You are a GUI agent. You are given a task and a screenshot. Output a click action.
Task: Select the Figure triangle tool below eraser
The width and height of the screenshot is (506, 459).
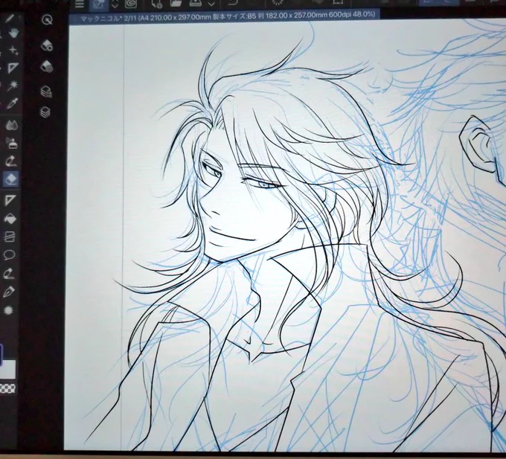(10, 200)
